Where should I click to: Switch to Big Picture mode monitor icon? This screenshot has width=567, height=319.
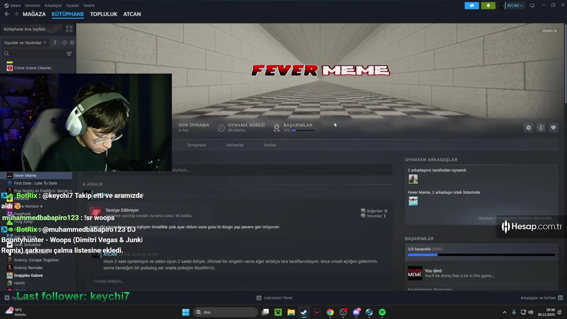point(532,5)
